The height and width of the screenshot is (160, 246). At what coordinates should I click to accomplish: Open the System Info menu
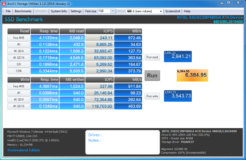[59, 11]
